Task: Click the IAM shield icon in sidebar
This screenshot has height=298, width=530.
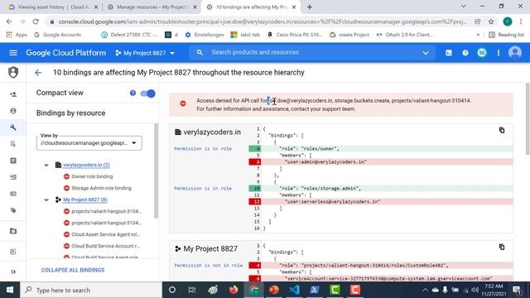Action: point(13,72)
